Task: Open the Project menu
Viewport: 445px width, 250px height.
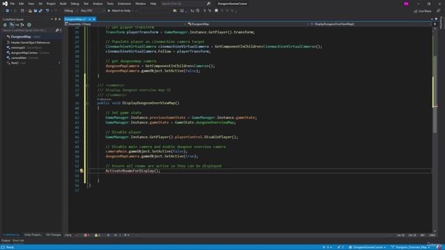Action: (51, 3)
